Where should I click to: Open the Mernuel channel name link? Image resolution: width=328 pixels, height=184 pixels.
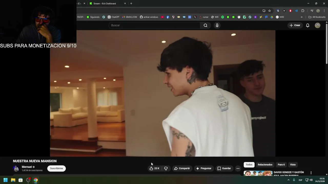pyautogui.click(x=27, y=167)
